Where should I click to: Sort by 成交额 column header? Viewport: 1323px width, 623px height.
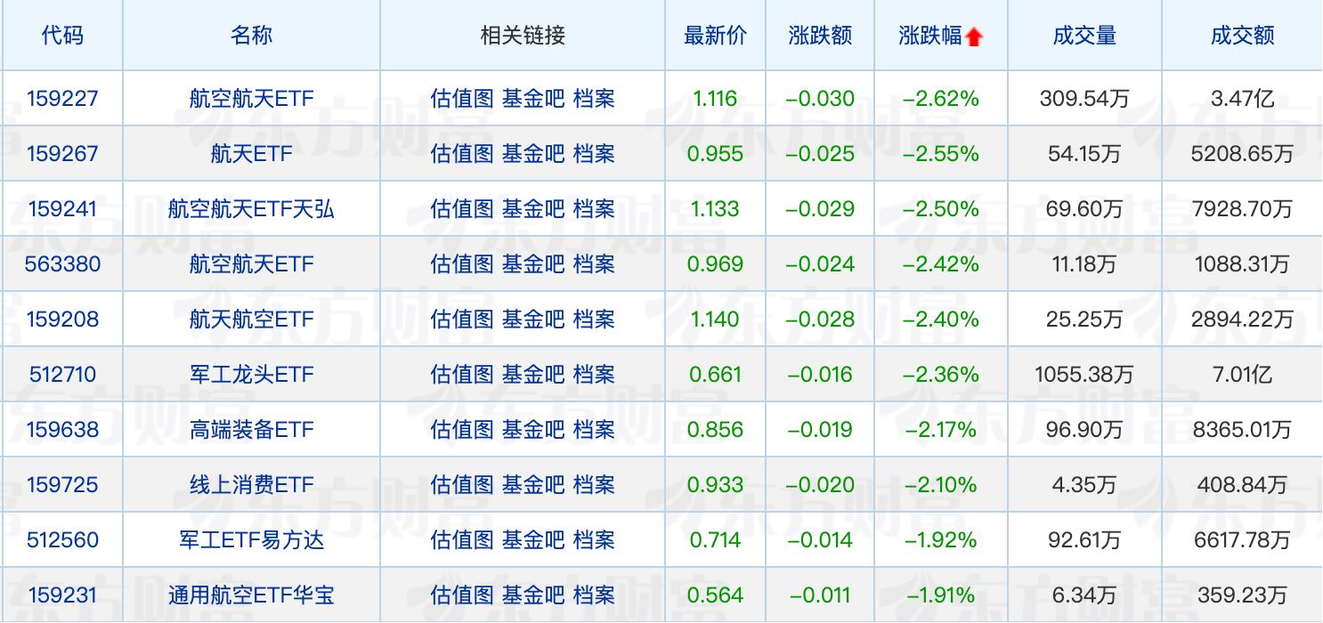[x=1242, y=36]
